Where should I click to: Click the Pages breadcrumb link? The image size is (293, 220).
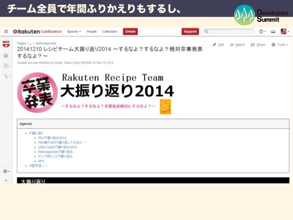22,43
